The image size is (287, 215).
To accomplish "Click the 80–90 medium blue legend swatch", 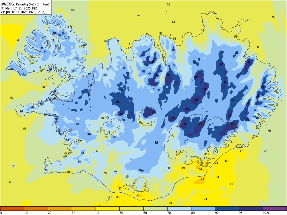I will coord(203,209).
